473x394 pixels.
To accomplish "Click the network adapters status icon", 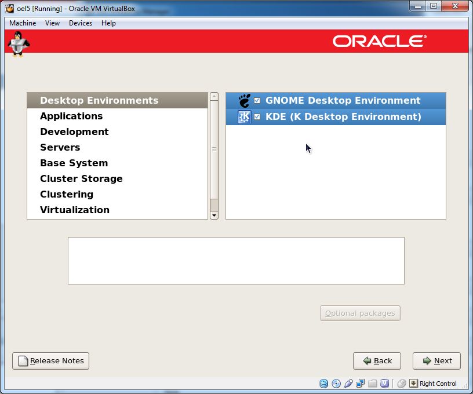I will point(360,384).
